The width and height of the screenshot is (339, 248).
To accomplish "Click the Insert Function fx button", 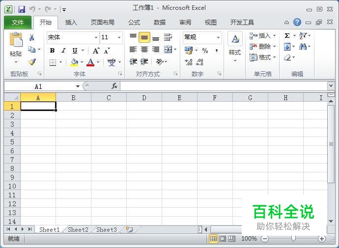I will coord(114,86).
